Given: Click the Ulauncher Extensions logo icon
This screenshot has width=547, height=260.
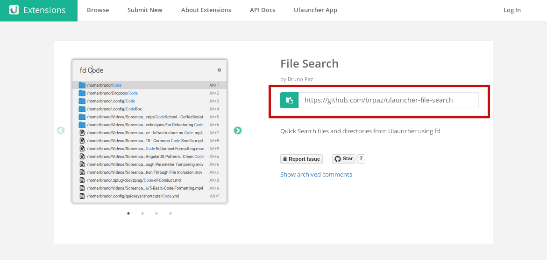Looking at the screenshot, I should [14, 10].
